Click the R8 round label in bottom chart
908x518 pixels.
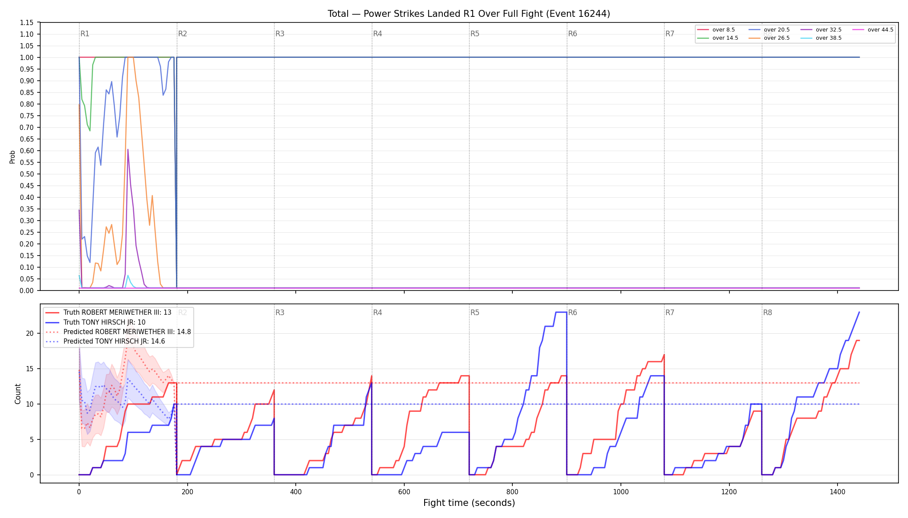pyautogui.click(x=767, y=313)
